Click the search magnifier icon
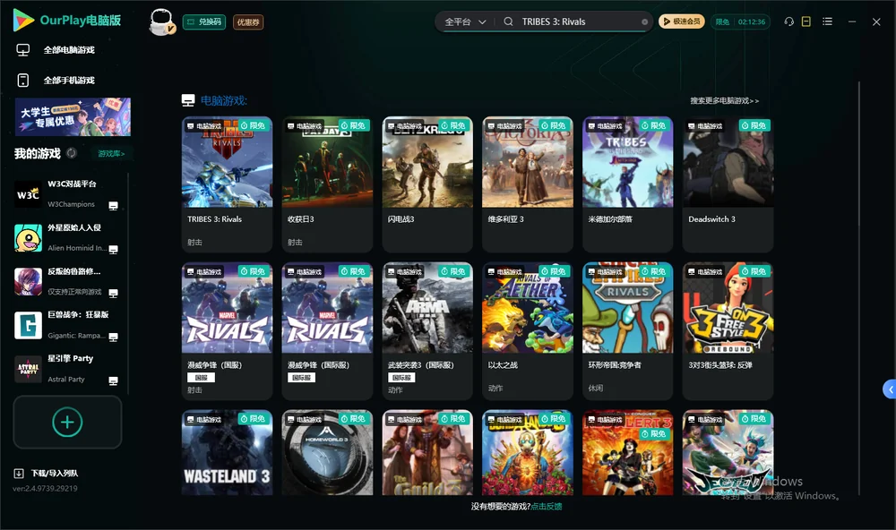The height and width of the screenshot is (530, 896). click(508, 21)
